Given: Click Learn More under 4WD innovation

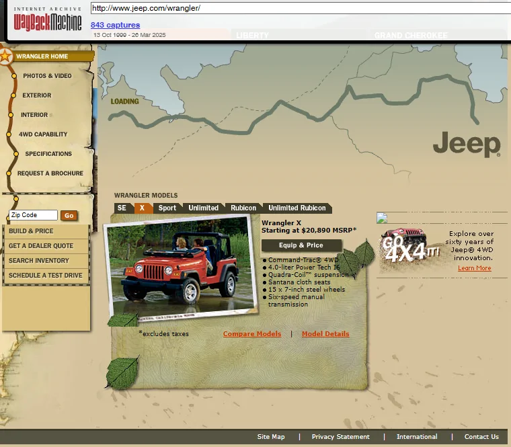Looking at the screenshot, I should [x=475, y=268].
